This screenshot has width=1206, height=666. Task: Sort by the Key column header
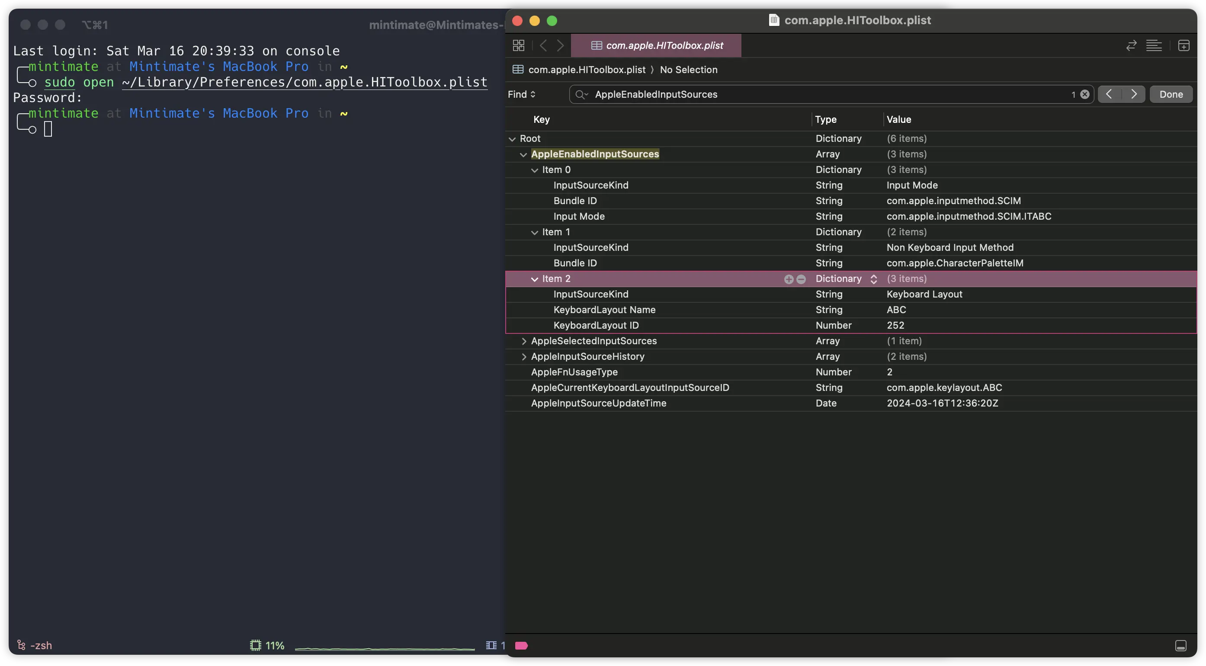(541, 119)
